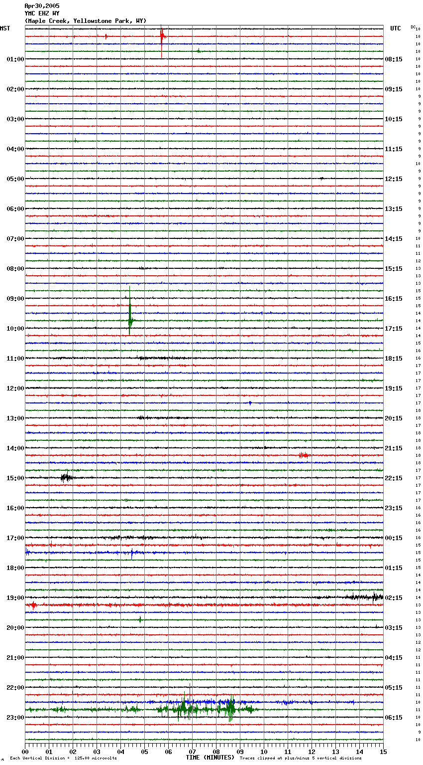423x765 pixels.
Task: Click the black burst on the 15:00 MST trace
Action: click(66, 478)
